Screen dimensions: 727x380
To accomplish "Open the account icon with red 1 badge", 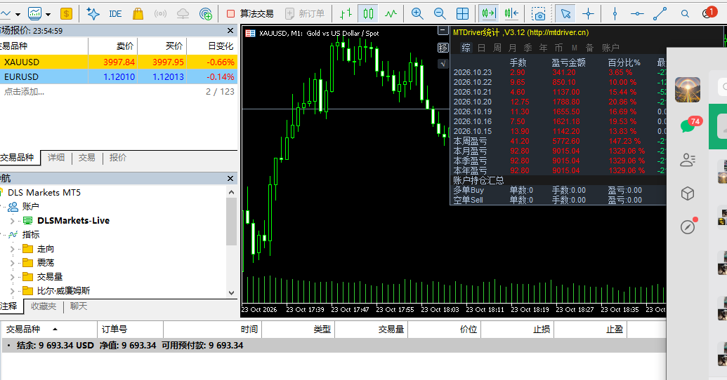I will tap(708, 13).
